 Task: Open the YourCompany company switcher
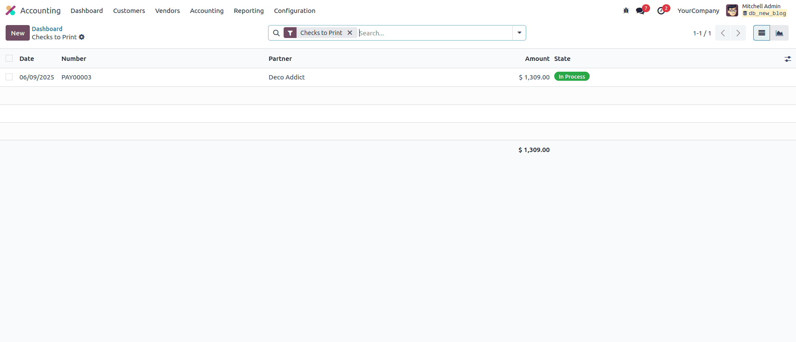[x=698, y=10]
